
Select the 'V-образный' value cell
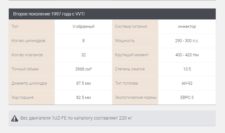click(83, 27)
